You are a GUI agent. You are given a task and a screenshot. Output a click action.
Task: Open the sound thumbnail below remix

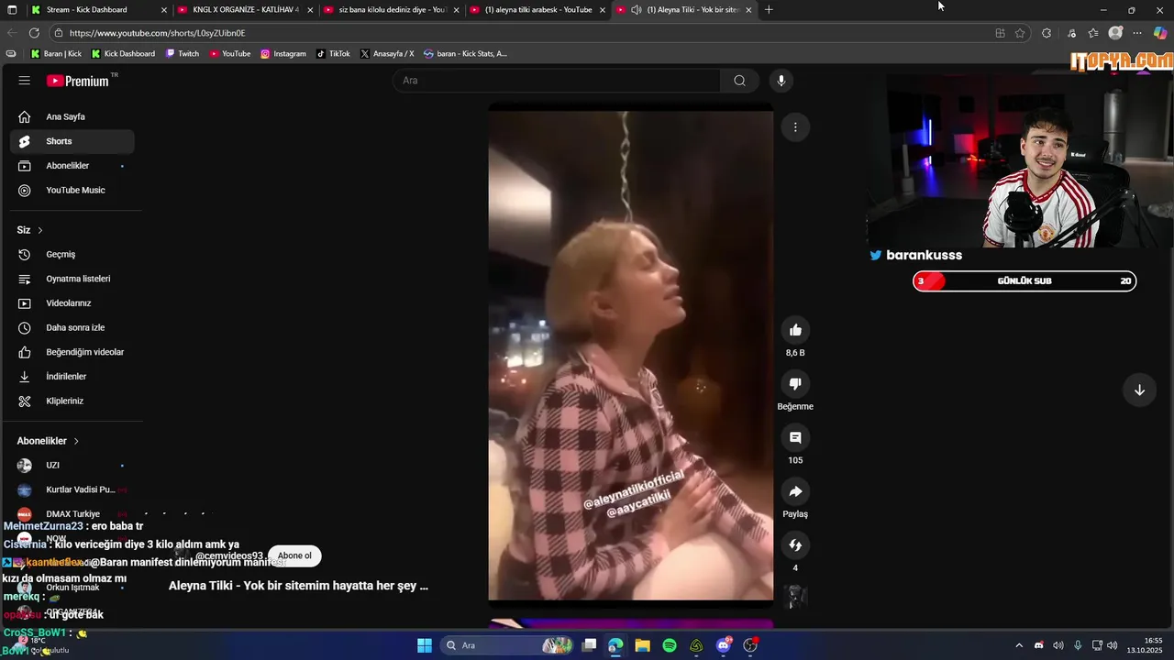click(x=795, y=597)
